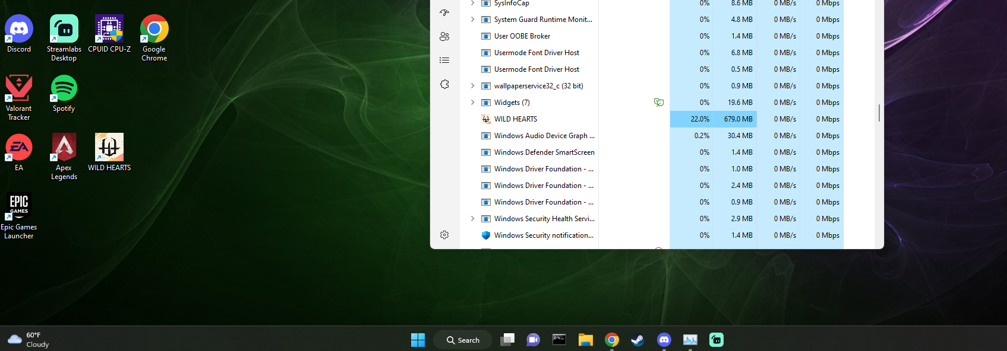The image size is (1007, 351).
Task: Expand the Widgets (7) process group
Action: click(472, 103)
